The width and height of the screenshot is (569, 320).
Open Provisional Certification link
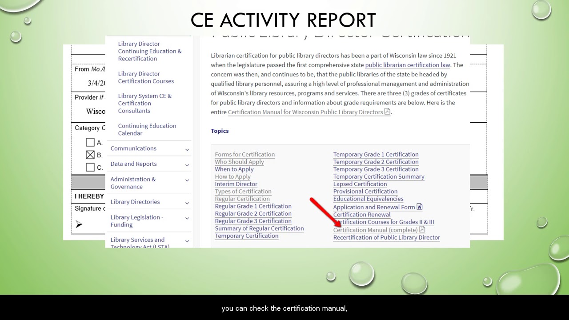click(365, 191)
